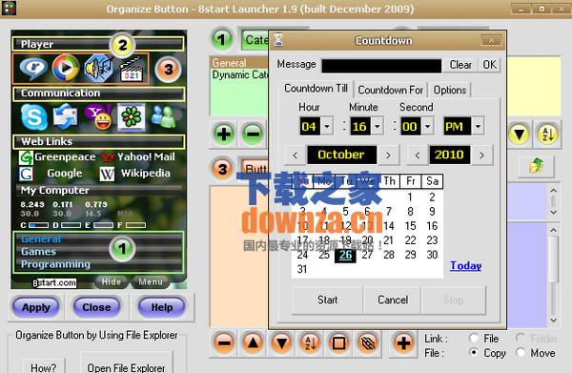Click the Clear message button

click(460, 65)
